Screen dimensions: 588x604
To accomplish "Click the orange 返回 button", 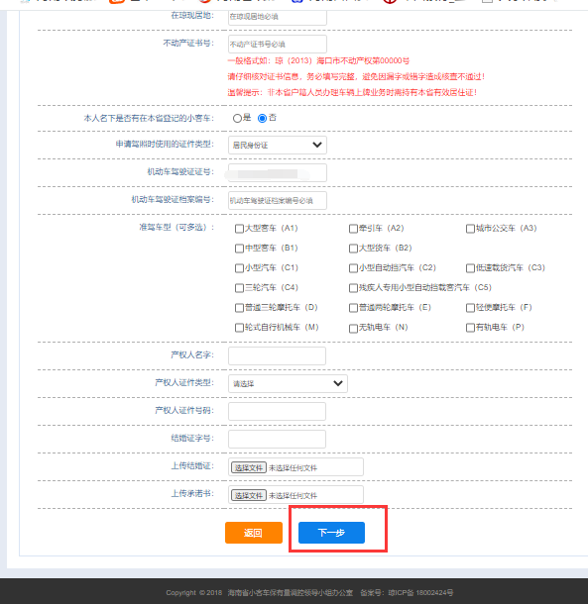I will 254,533.
